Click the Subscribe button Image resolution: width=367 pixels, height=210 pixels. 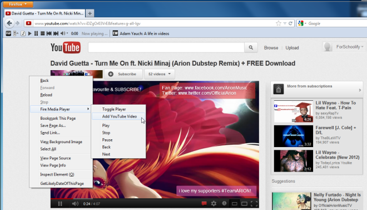(123, 74)
